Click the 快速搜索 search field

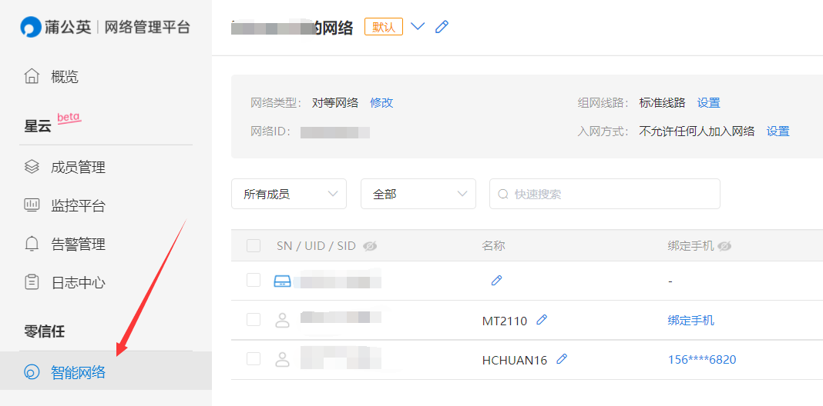(605, 194)
